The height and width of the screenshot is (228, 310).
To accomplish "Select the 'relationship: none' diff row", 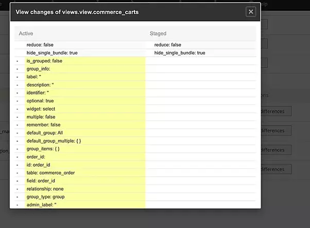I will pos(45,188).
